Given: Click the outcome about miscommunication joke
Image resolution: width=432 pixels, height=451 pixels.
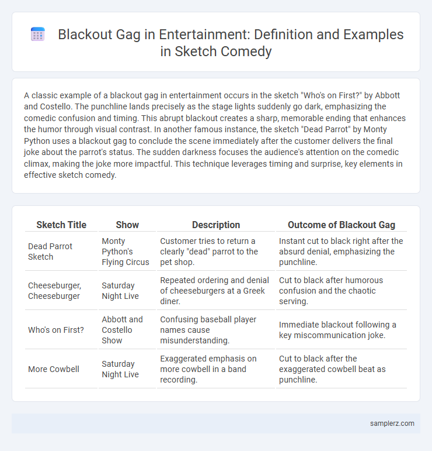Looking at the screenshot, I should tap(342, 329).
